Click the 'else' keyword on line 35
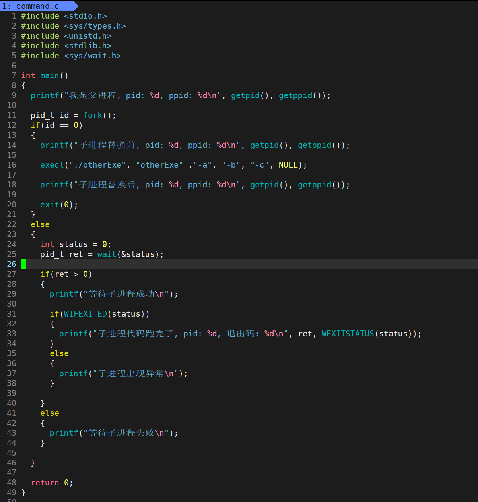 click(x=59, y=353)
